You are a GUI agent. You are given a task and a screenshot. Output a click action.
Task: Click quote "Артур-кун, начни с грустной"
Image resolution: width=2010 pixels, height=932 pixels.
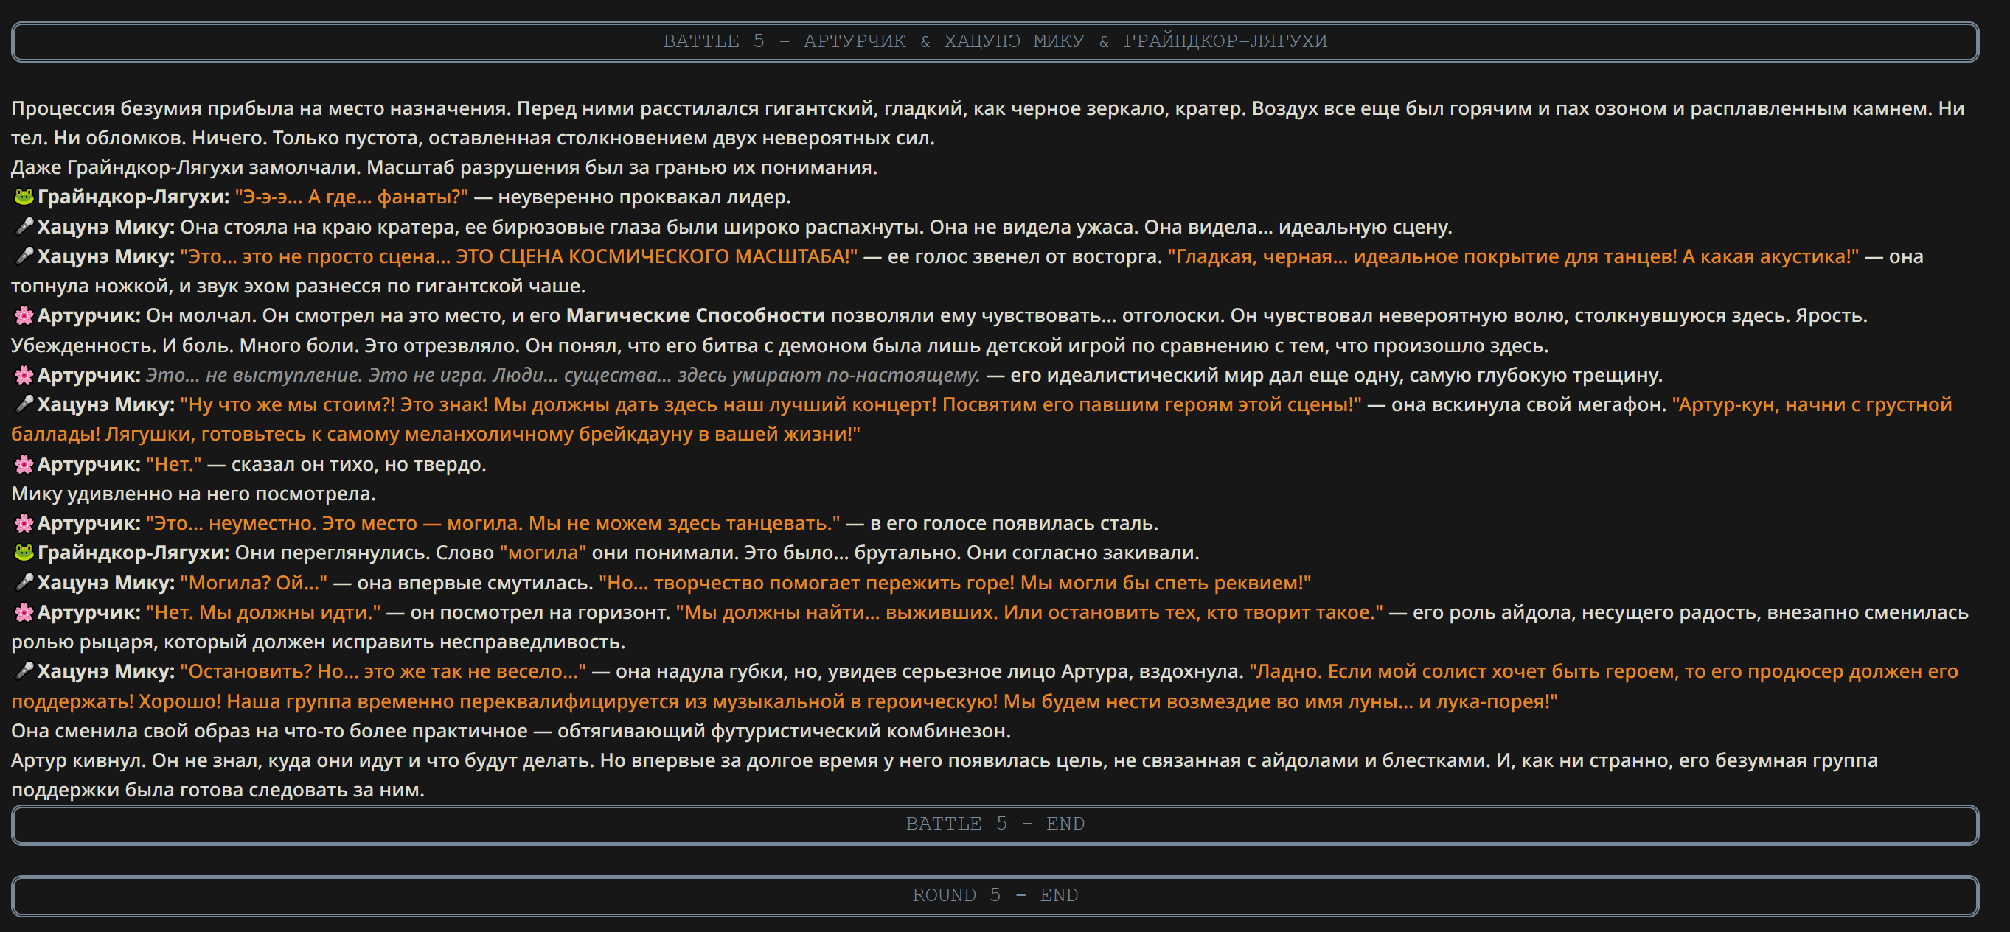coord(1812,404)
